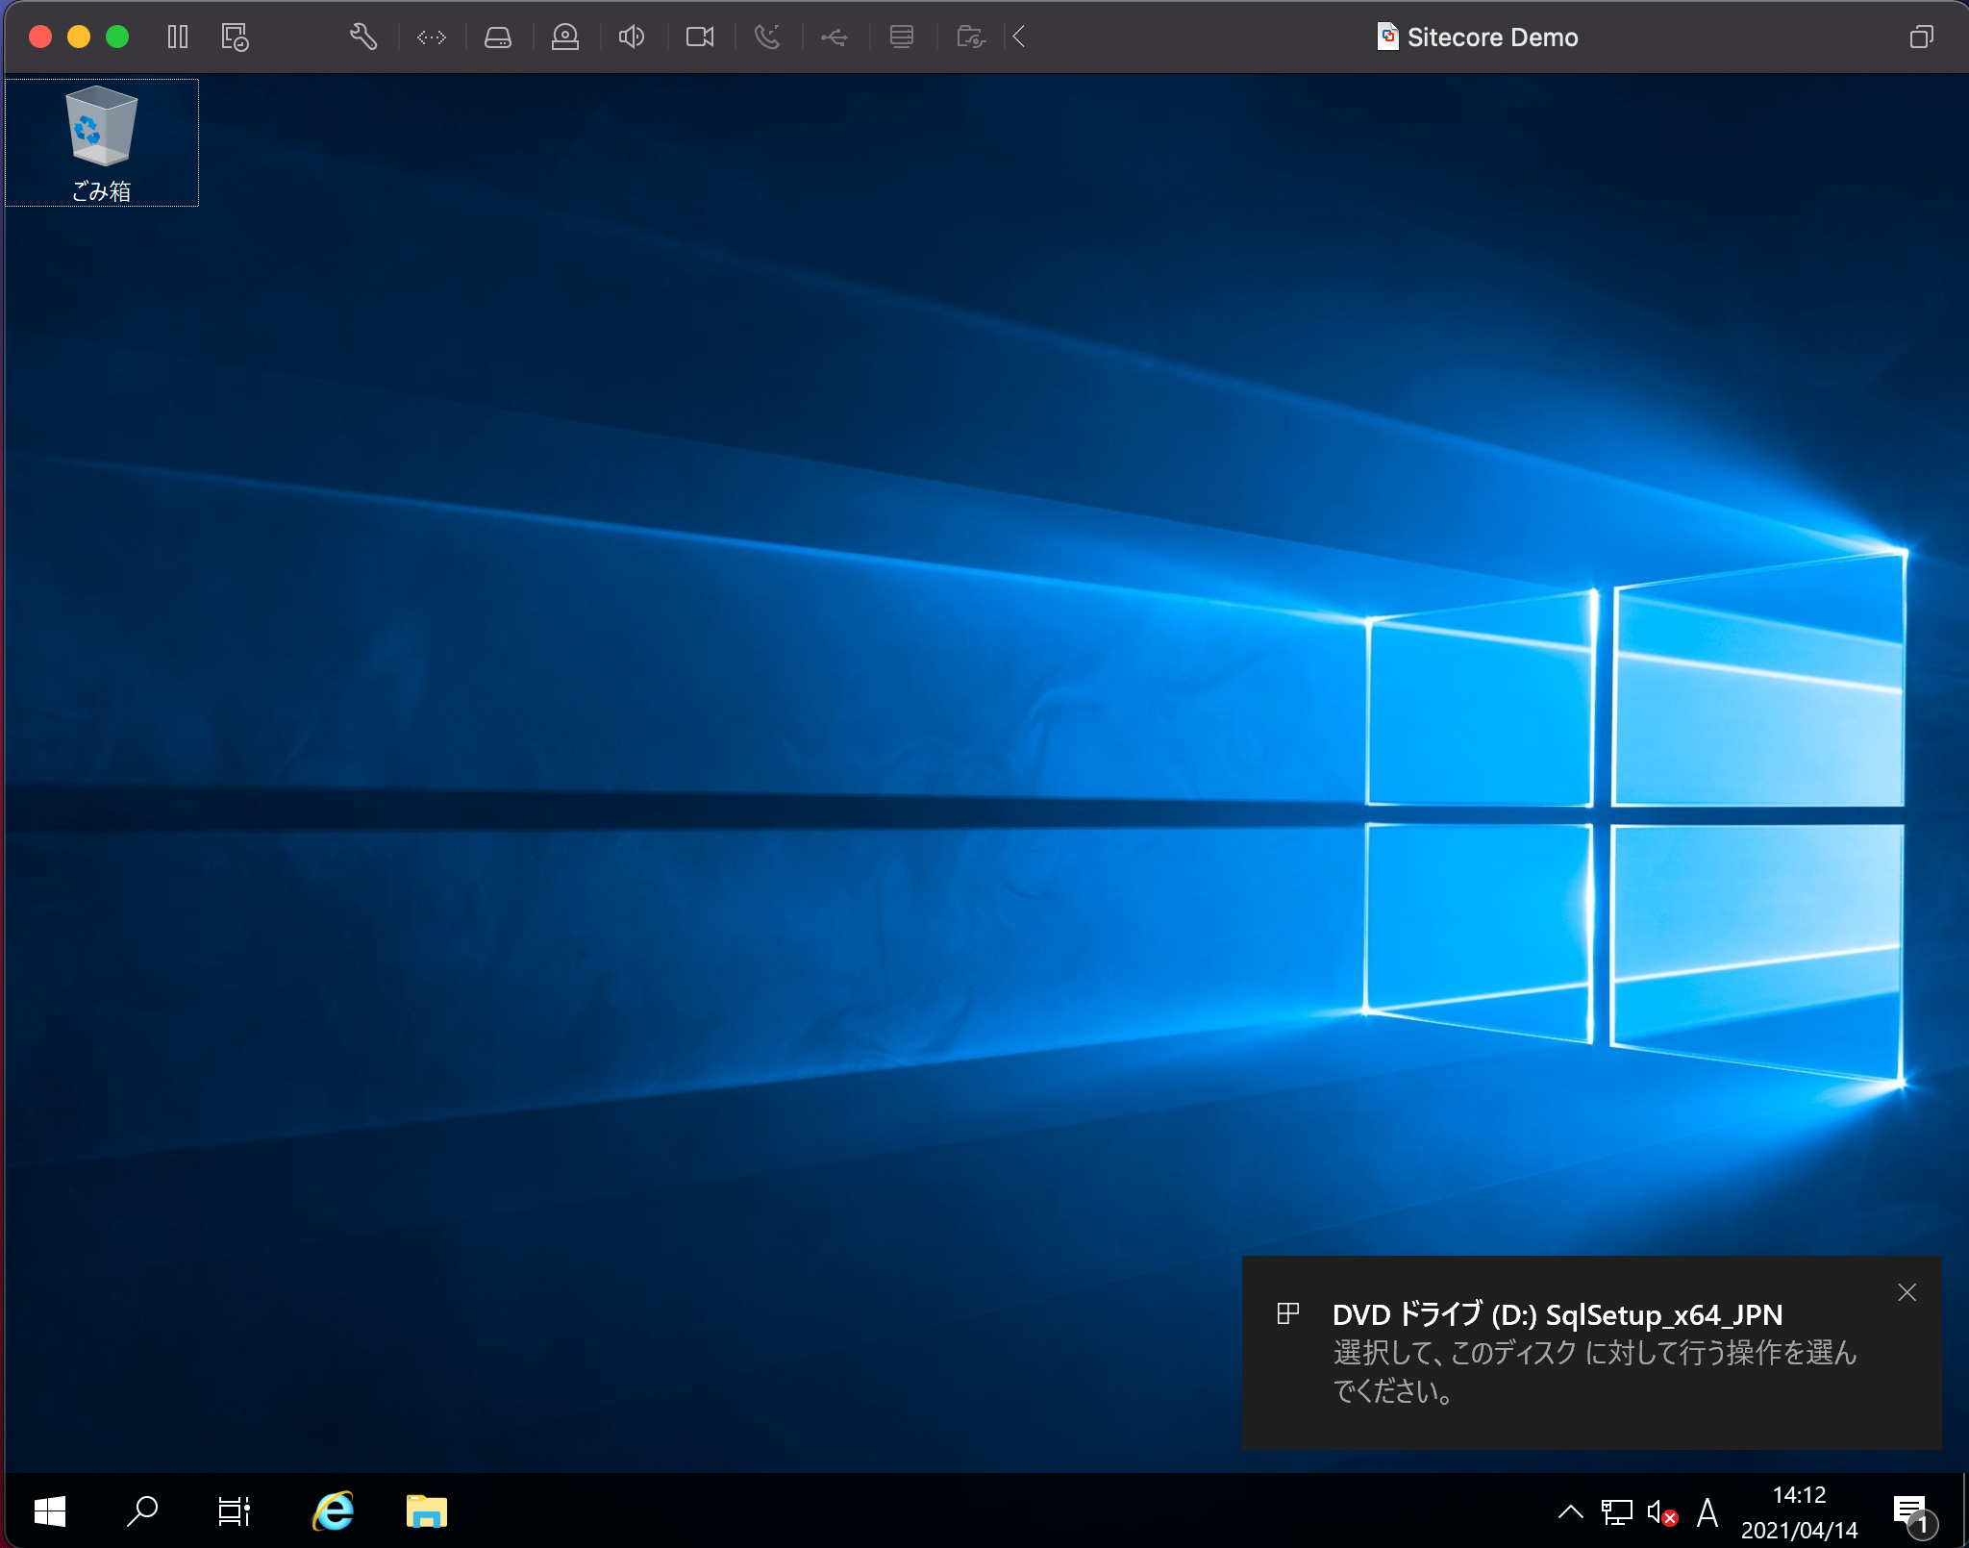
Task: Open File Explorer from taskbar
Action: point(426,1511)
